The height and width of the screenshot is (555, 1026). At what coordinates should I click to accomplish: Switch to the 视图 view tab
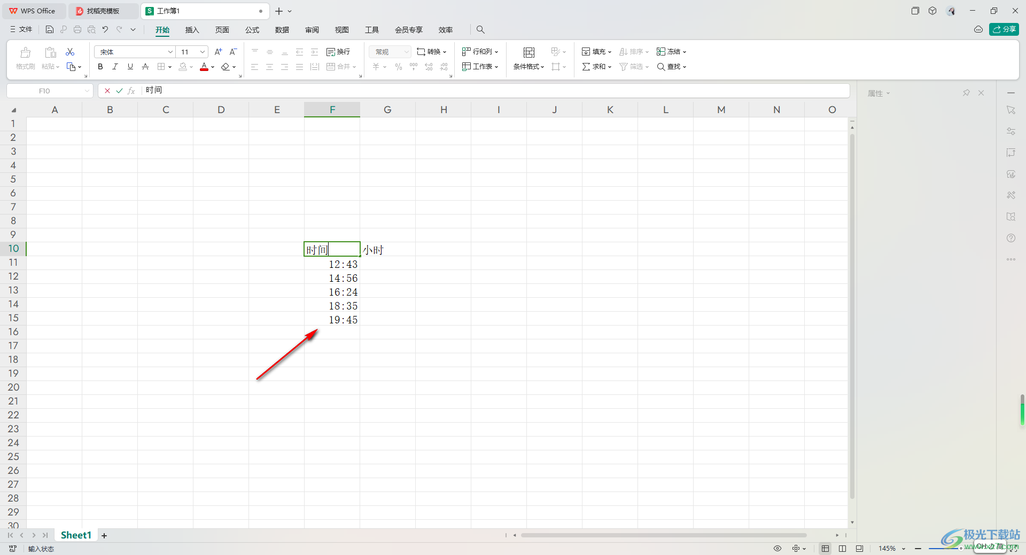click(341, 30)
